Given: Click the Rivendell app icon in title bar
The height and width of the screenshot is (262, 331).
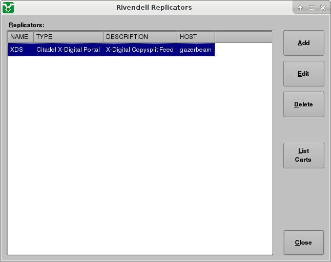Looking at the screenshot, I should 8,8.
